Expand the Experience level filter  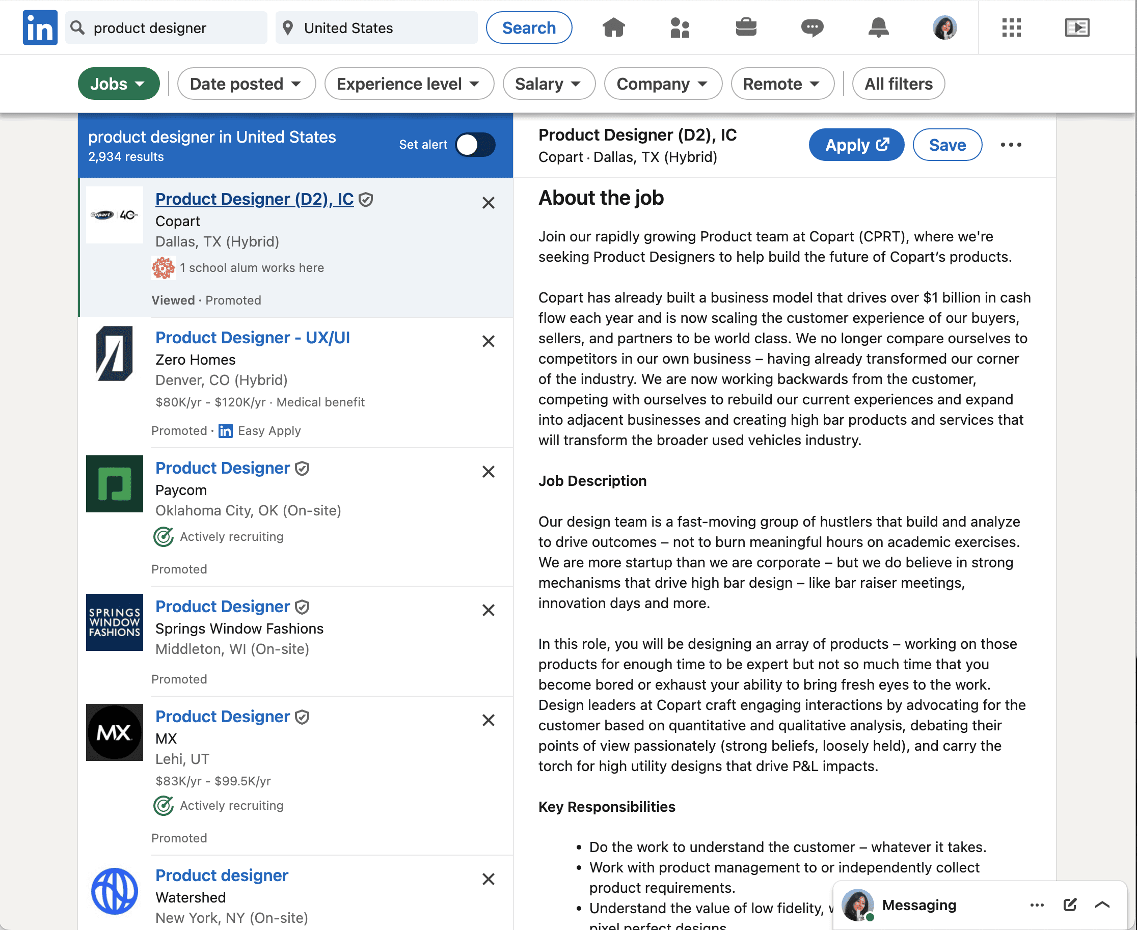pos(409,84)
